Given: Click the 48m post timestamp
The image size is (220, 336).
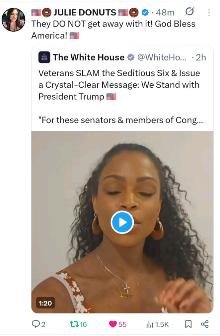Looking at the screenshot, I should [x=165, y=13].
